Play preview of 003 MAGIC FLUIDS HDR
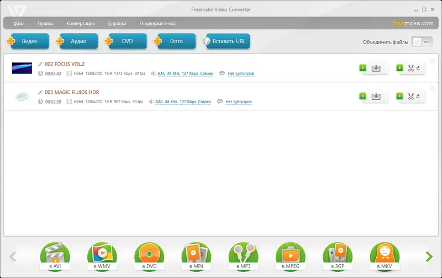This screenshot has width=442, height=278. tap(362, 96)
